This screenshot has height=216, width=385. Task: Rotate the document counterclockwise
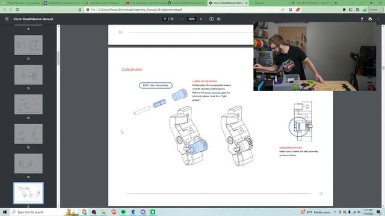pyautogui.click(x=219, y=19)
